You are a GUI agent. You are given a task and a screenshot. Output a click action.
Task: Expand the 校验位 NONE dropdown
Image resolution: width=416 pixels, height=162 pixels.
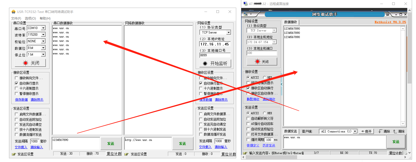(x=43, y=41)
